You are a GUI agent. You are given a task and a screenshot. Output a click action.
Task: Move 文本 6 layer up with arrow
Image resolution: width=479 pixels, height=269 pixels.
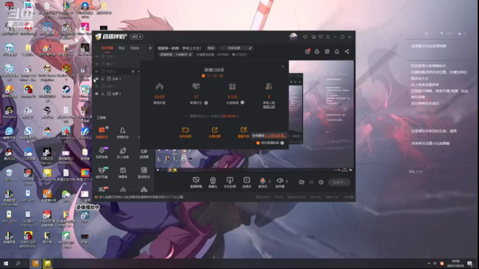click(x=138, y=71)
